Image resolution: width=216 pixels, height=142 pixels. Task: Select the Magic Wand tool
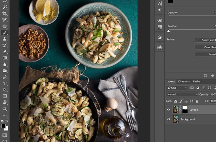click(5, 7)
